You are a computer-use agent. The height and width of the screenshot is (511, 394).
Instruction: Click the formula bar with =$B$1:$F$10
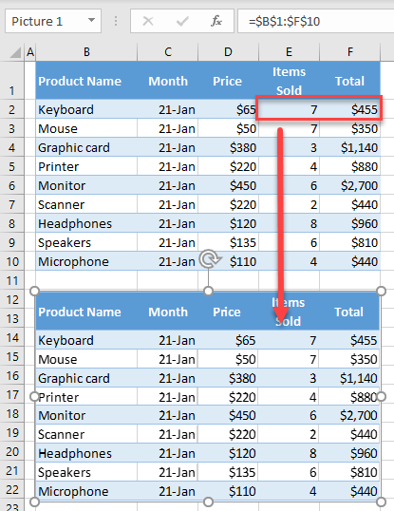[x=316, y=22]
